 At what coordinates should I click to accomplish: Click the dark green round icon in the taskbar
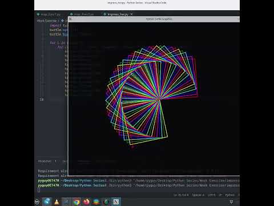(106, 202)
